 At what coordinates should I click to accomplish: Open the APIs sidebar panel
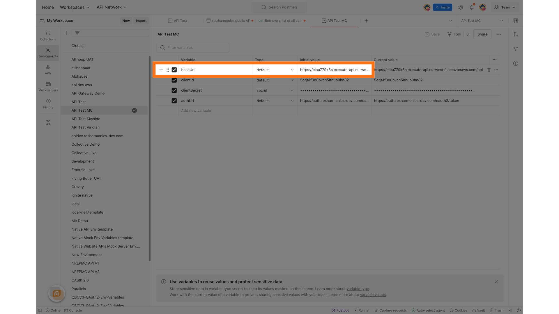48,69
